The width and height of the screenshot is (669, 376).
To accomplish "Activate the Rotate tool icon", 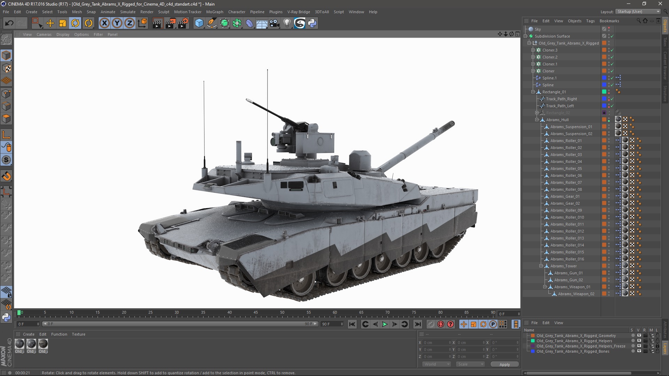I will tap(75, 23).
